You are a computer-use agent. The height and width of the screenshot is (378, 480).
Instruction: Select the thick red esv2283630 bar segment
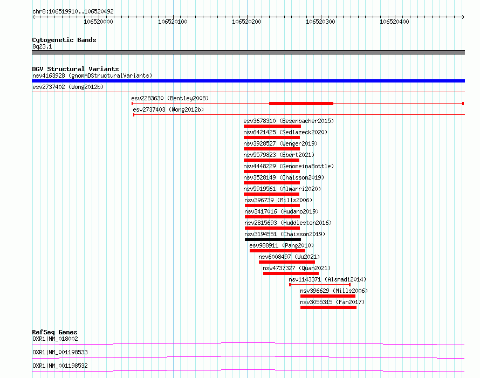point(301,104)
